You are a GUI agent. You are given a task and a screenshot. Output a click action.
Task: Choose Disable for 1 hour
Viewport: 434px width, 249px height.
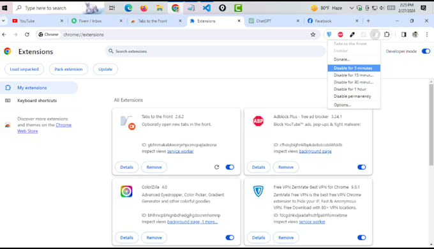354,89
